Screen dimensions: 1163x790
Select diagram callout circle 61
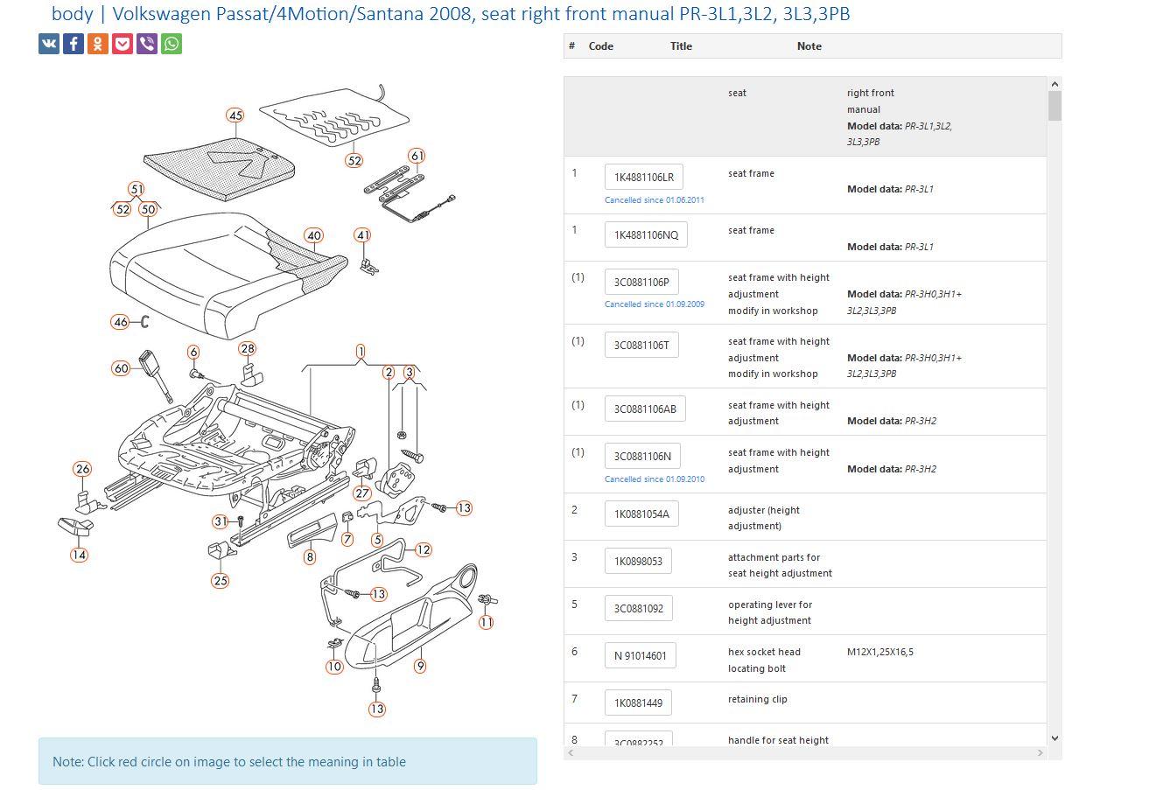coord(417,156)
